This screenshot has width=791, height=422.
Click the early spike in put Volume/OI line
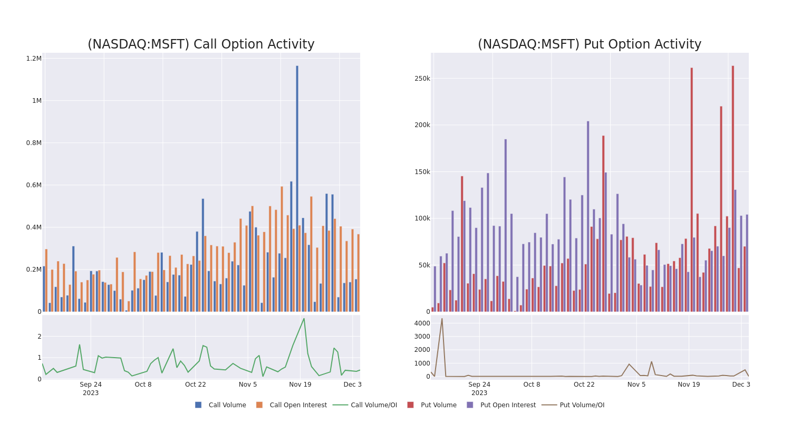click(x=442, y=319)
